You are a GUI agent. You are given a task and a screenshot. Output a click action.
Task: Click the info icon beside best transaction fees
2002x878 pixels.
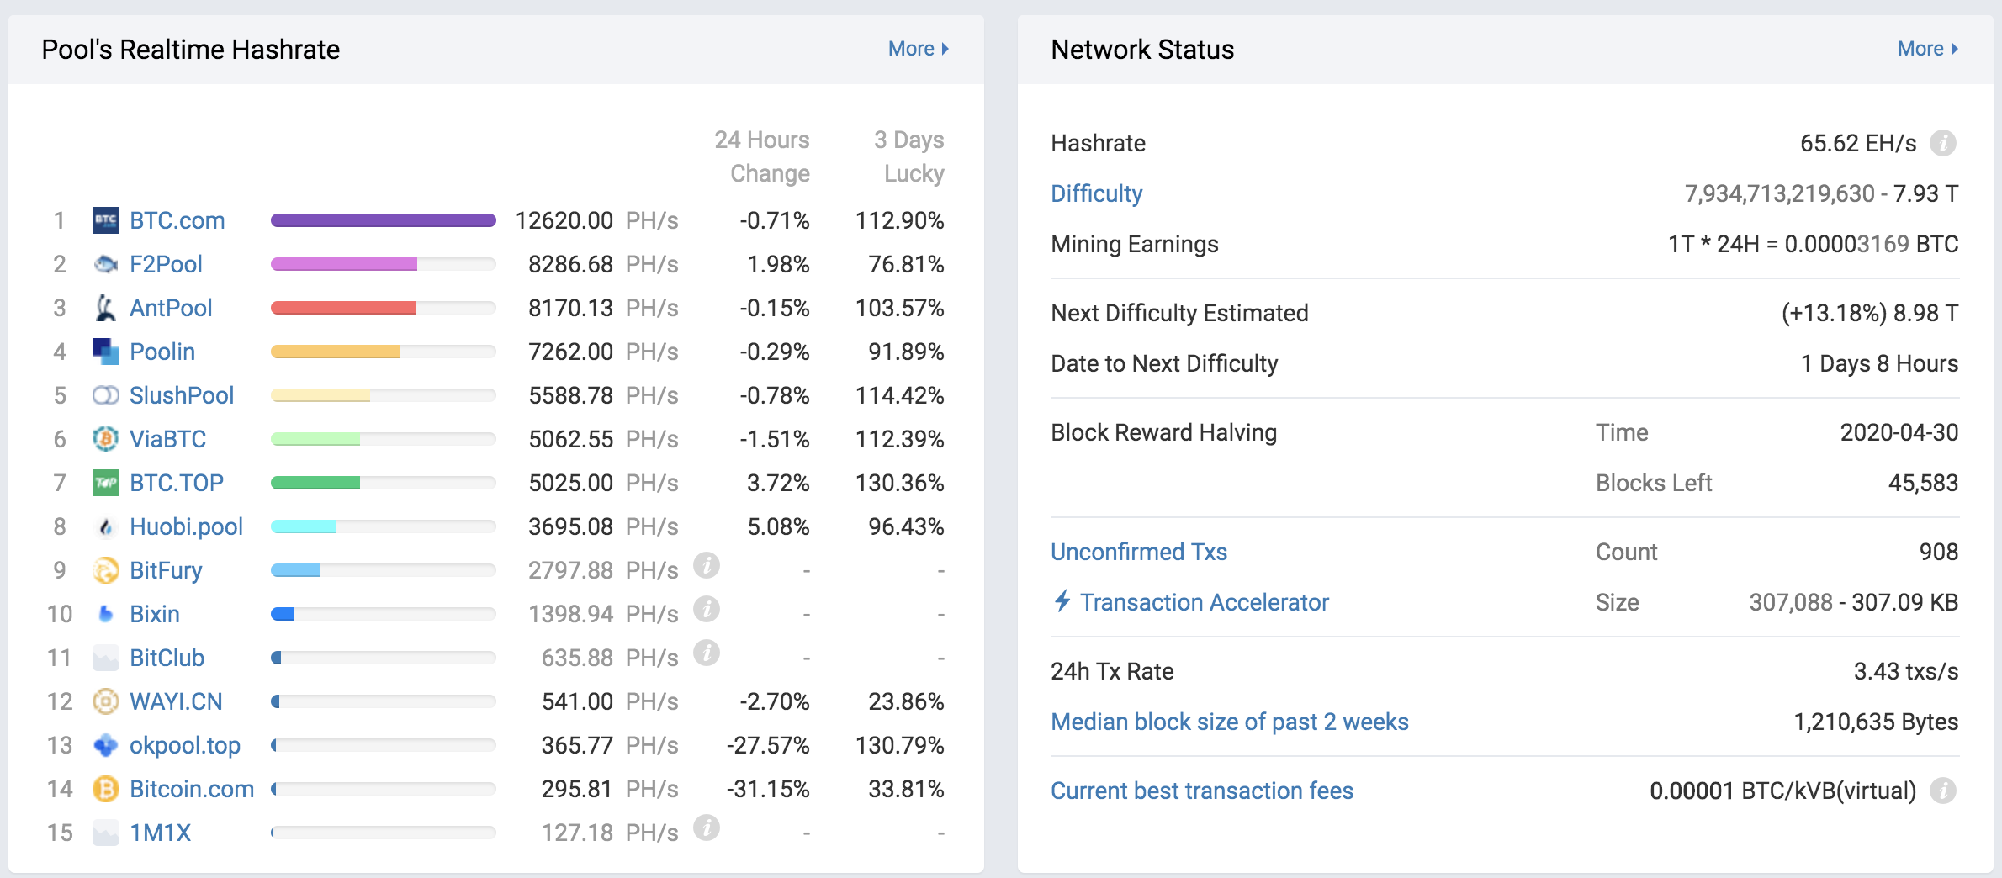(x=1943, y=791)
